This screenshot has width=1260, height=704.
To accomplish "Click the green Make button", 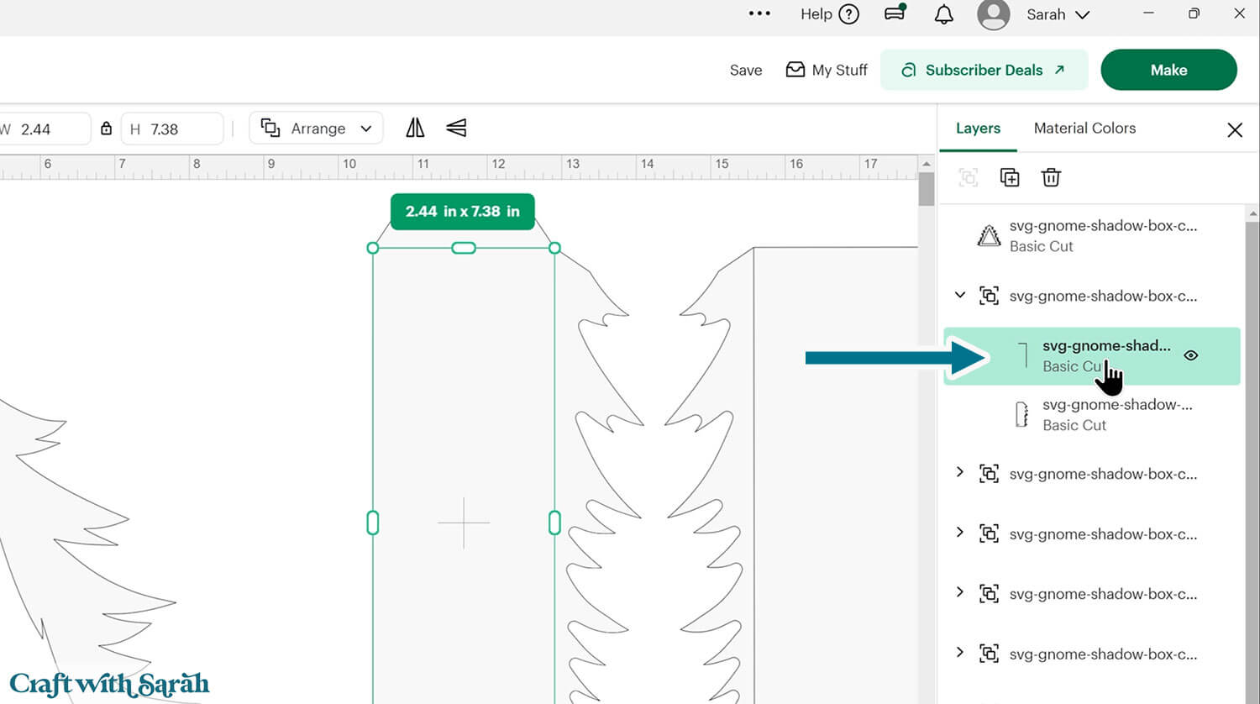I will point(1168,70).
